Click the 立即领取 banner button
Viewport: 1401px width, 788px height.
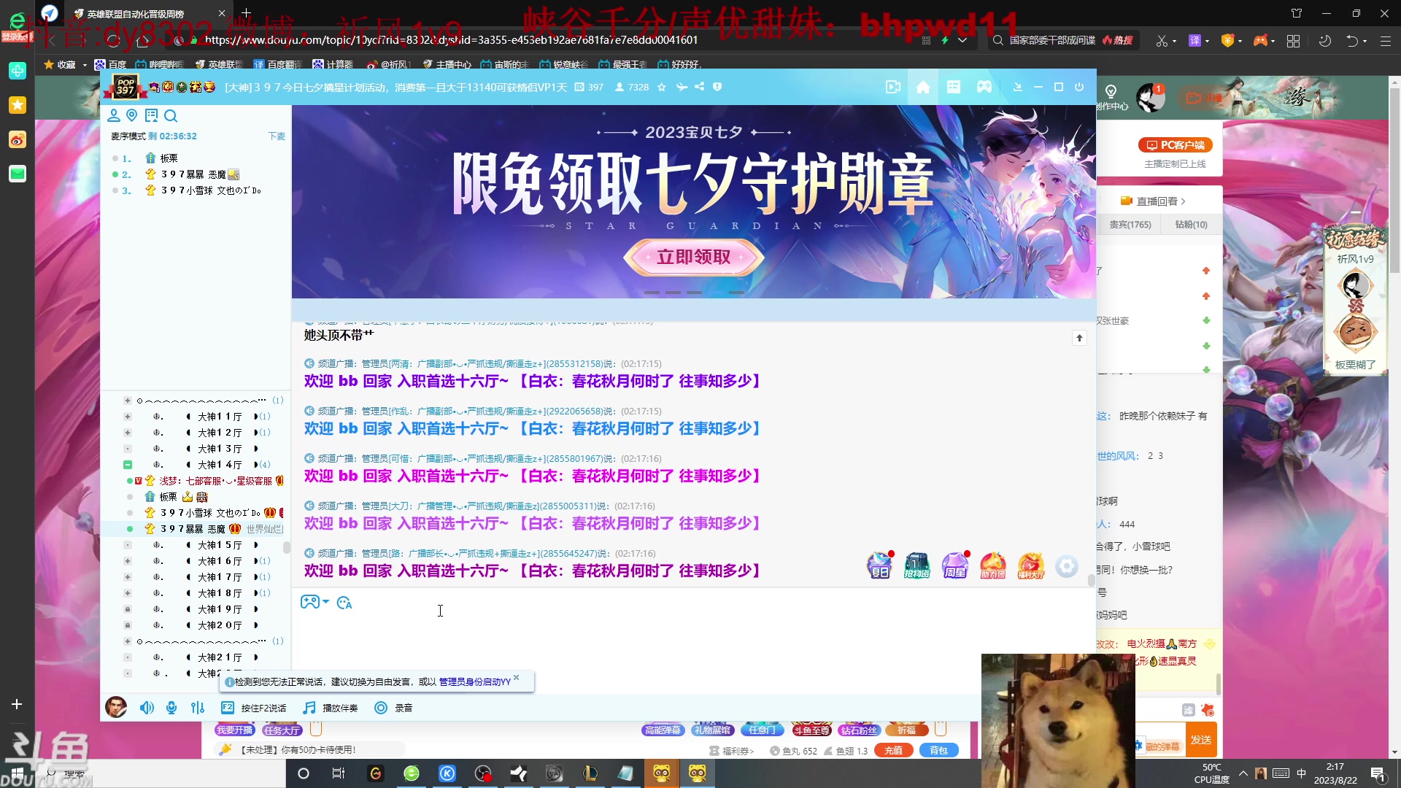point(693,257)
